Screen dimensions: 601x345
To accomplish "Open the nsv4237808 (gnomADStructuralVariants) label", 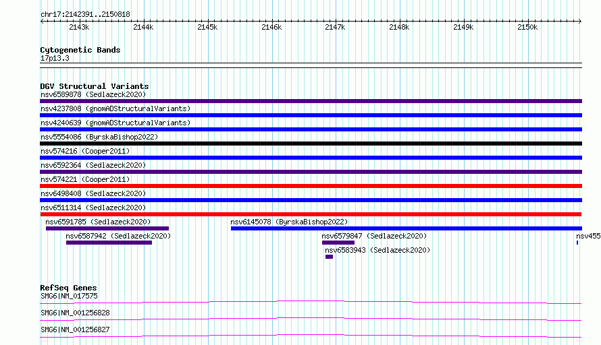I will coord(115,108).
